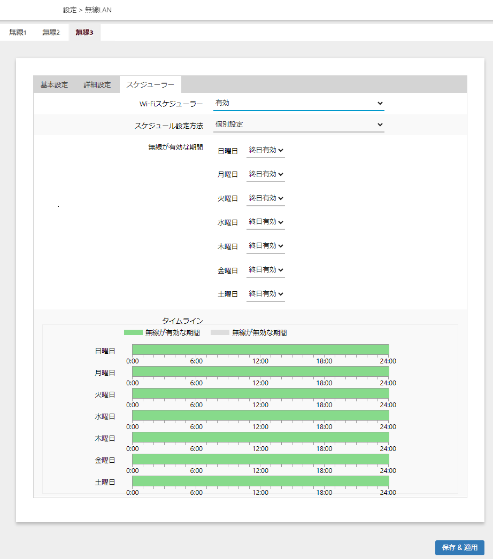Open the 日曜日 schedule dropdown
This screenshot has height=559, width=493.
265,151
